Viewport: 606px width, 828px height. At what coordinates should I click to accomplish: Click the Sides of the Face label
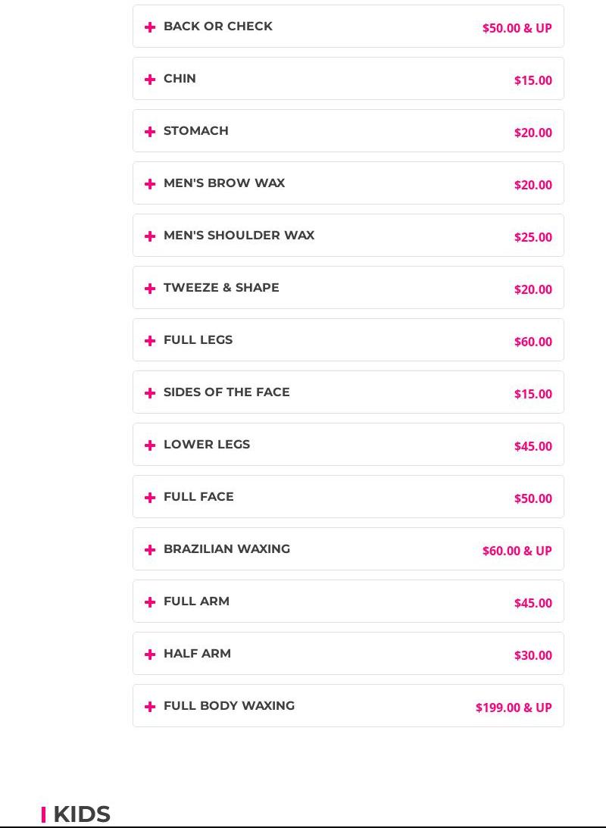226,392
